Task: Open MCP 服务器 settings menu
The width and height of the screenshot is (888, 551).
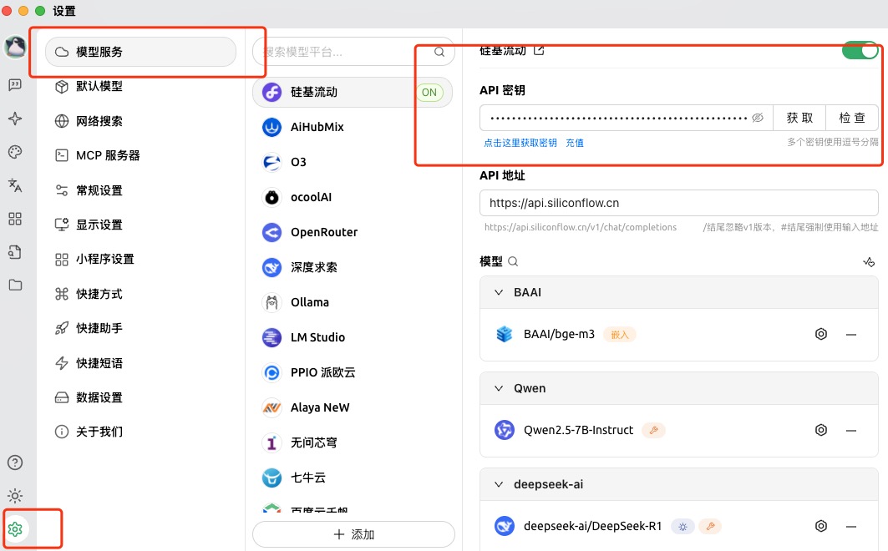Action: point(140,155)
